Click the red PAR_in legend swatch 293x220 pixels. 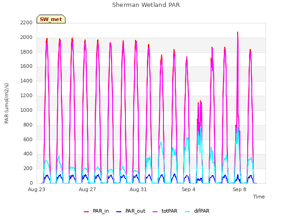pos(86,212)
